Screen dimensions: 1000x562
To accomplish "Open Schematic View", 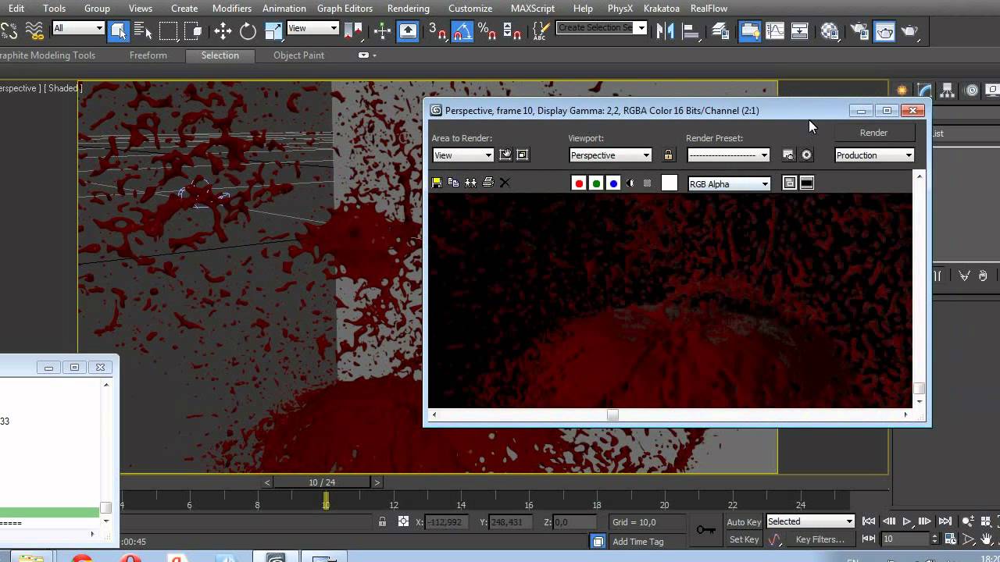I will (x=800, y=30).
